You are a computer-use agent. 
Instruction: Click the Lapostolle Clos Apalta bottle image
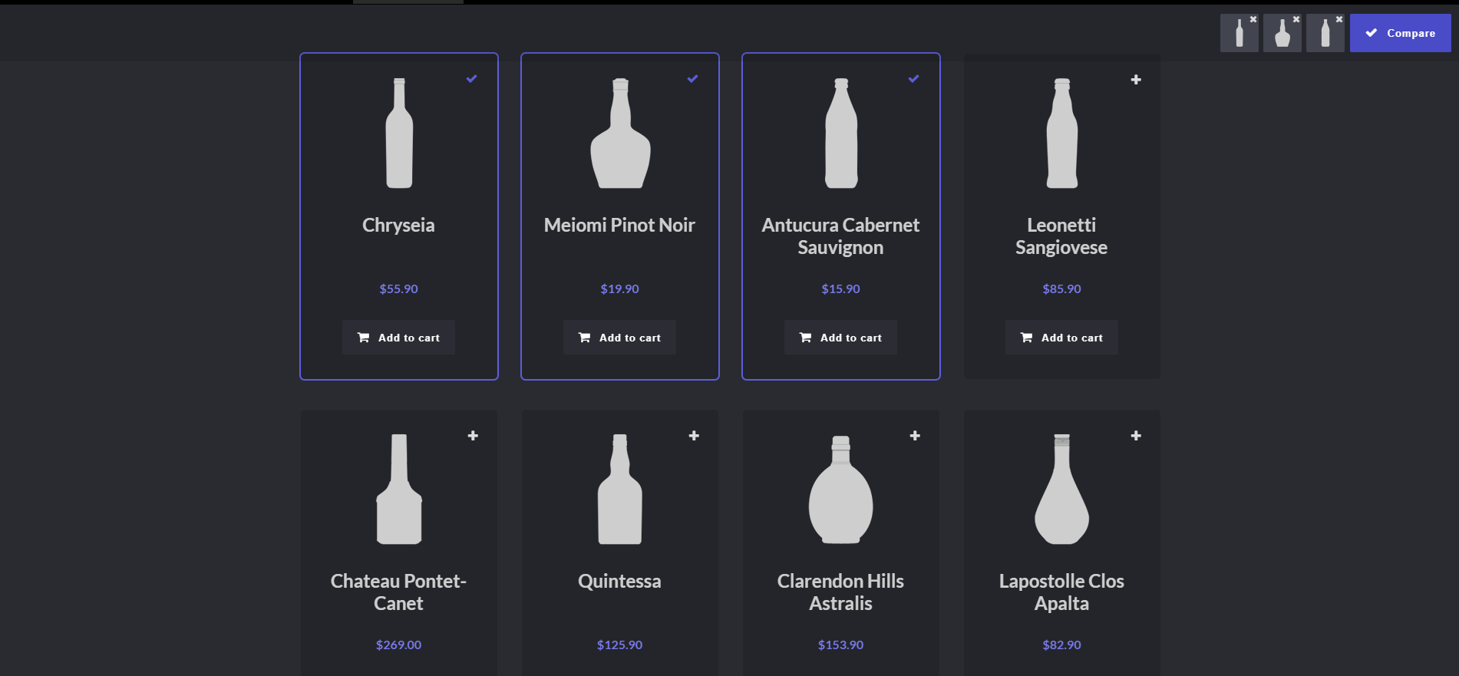(1062, 490)
